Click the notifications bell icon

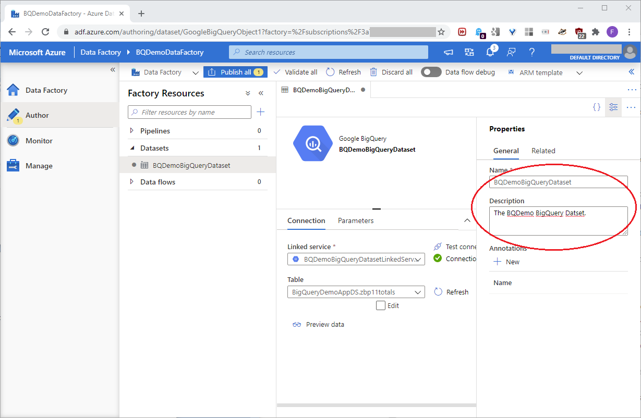[490, 52]
